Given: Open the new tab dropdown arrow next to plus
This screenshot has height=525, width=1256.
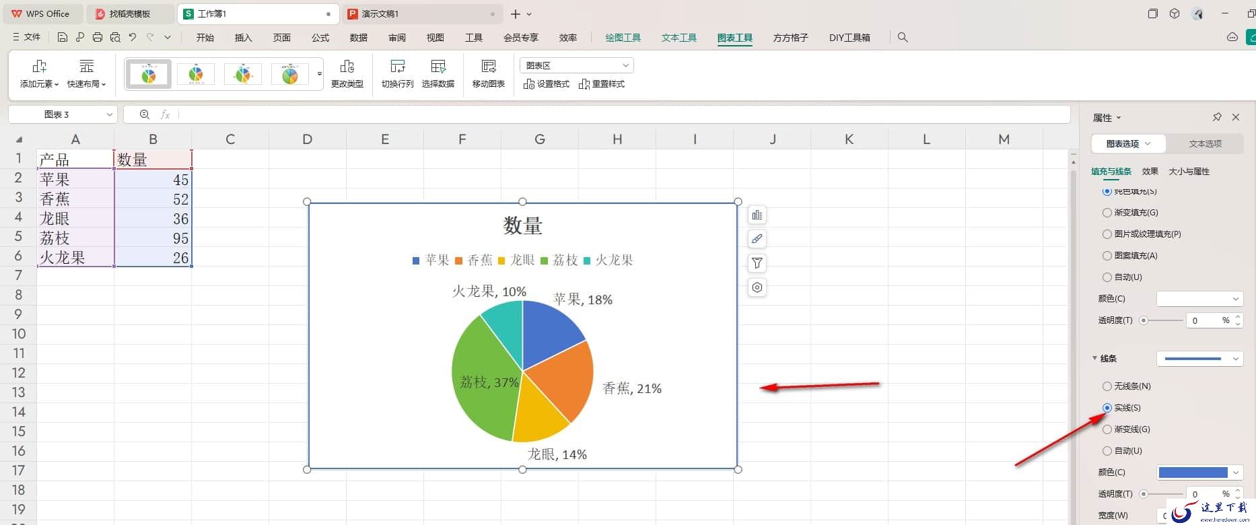Looking at the screenshot, I should pyautogui.click(x=529, y=14).
